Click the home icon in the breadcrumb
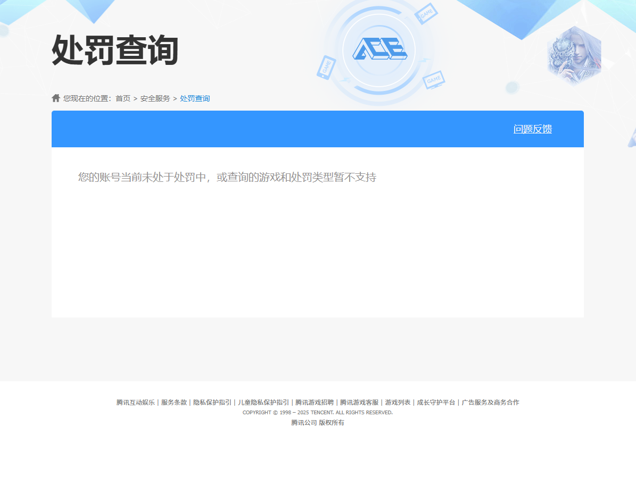The width and height of the screenshot is (636, 485). click(x=56, y=97)
